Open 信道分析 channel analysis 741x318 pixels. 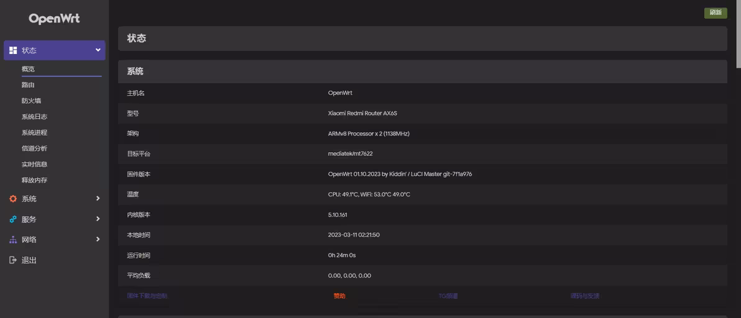[x=35, y=148]
